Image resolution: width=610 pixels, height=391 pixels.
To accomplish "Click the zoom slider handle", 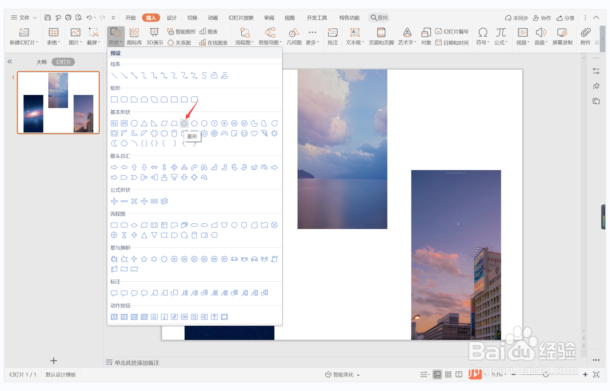I will (546, 375).
